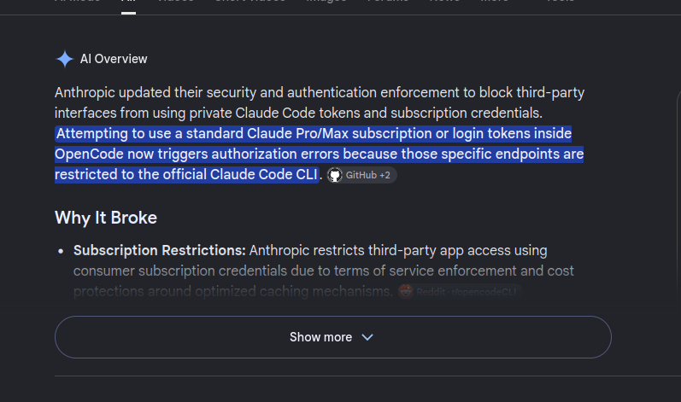
Task: Switch to the News search tab
Action: pos(444,2)
